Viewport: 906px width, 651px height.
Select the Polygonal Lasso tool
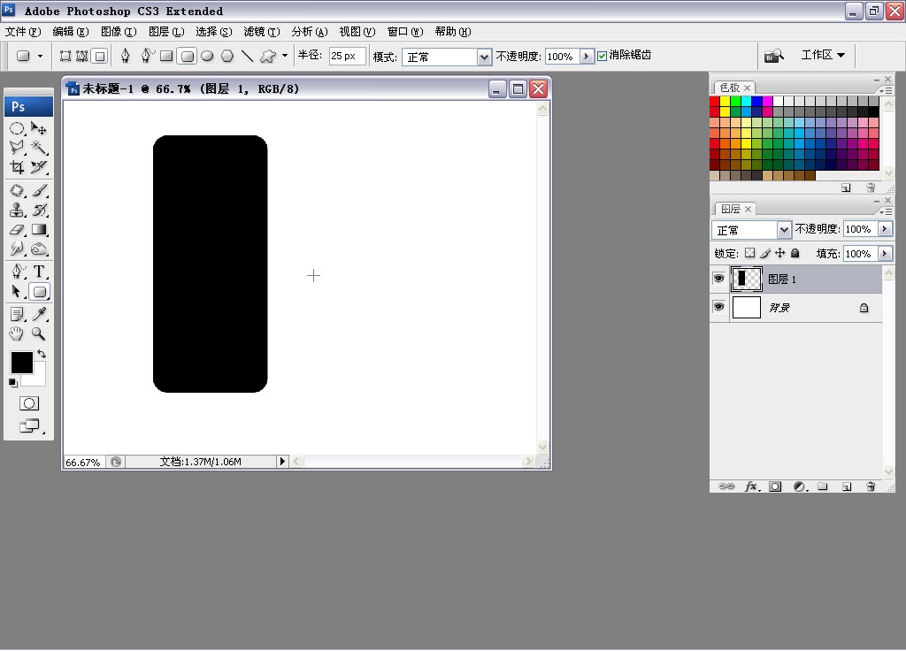tap(17, 148)
